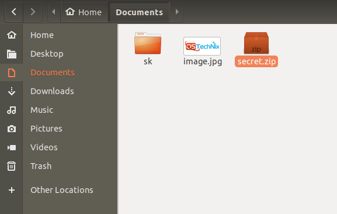Select the secret.zip archive file
Screen dimensions: 337x214
(x=256, y=50)
